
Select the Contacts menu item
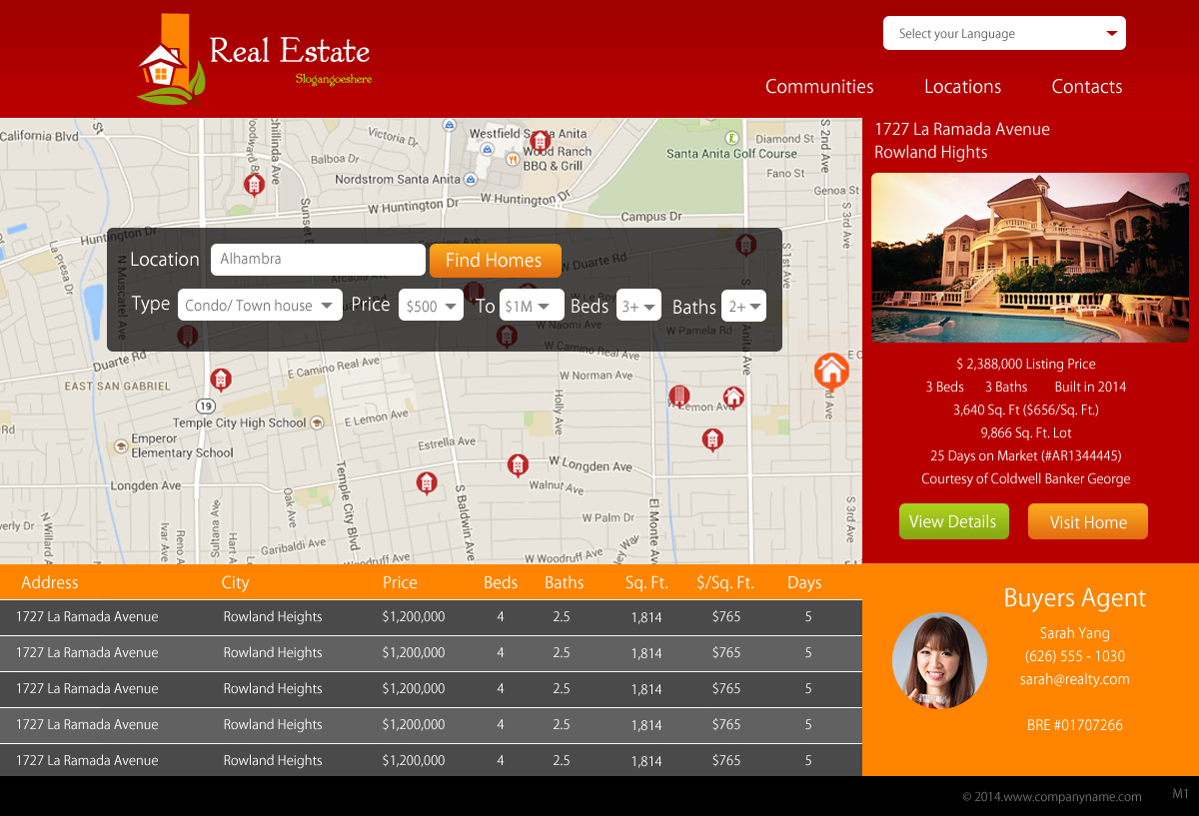click(1087, 87)
